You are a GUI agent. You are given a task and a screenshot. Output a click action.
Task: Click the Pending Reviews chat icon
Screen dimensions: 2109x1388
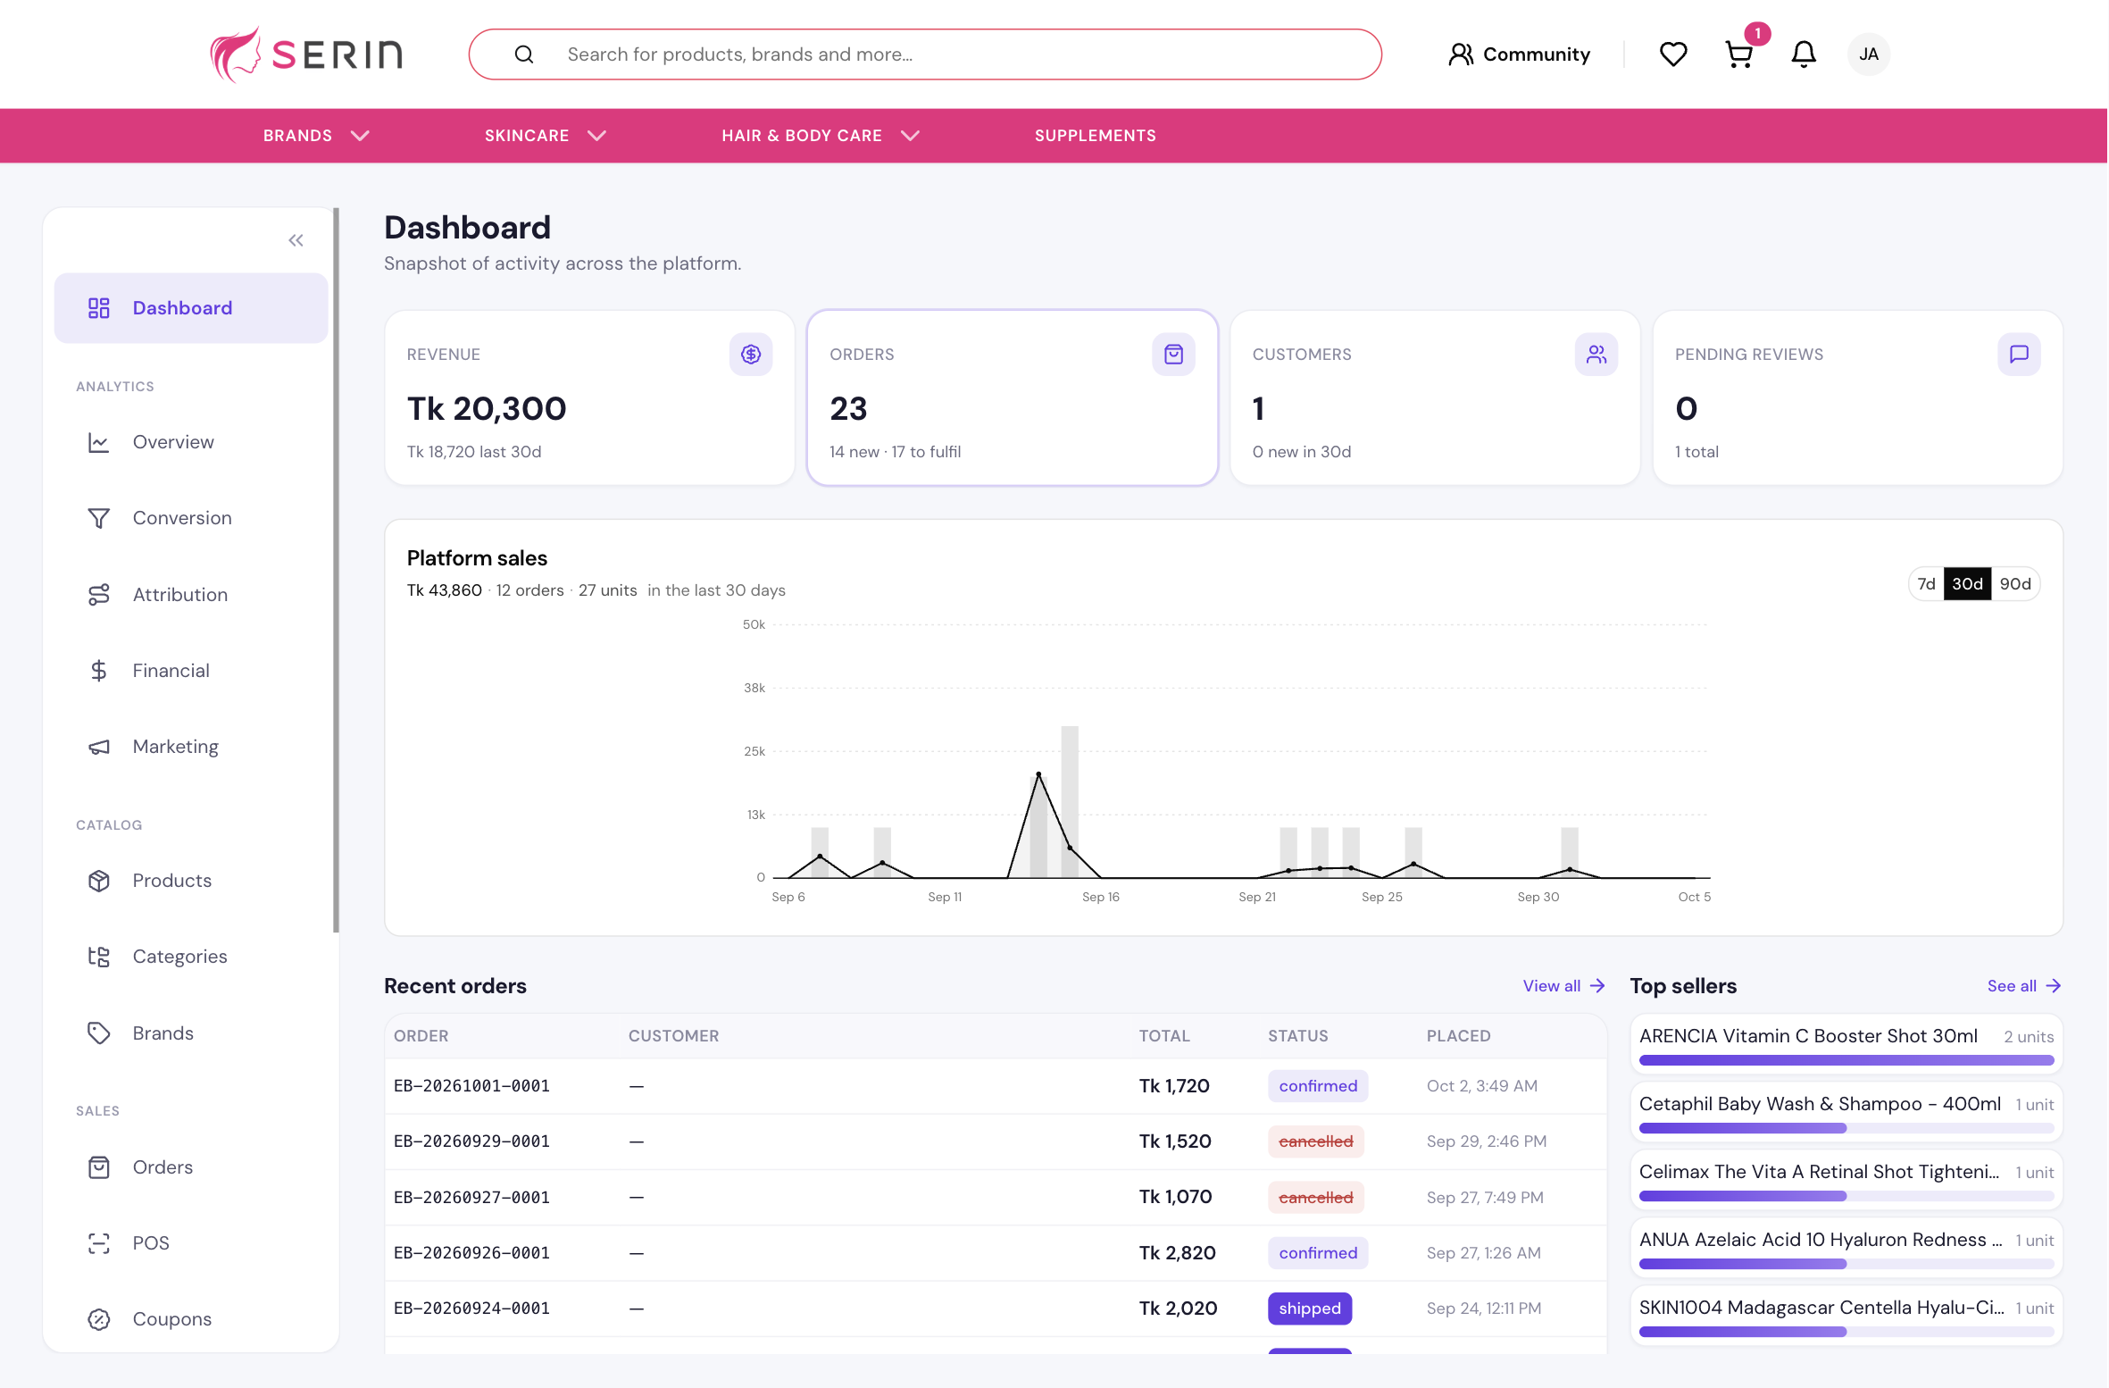2019,355
